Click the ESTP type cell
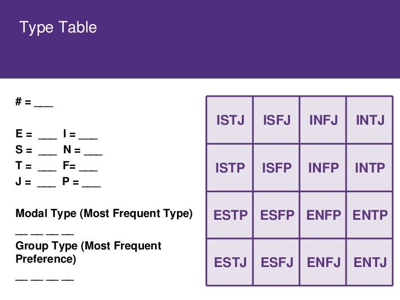Screen dimensions: 400x300 pos(230,215)
